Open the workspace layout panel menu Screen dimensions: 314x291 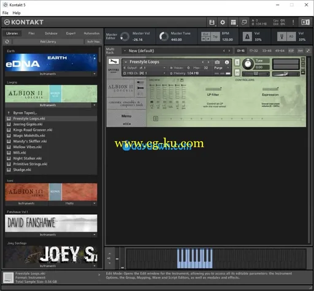(233, 22)
